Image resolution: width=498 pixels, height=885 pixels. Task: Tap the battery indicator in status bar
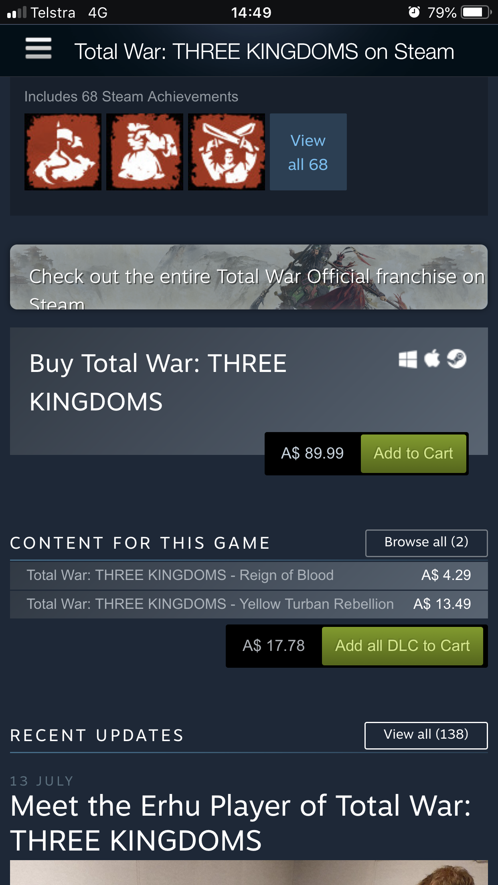[476, 12]
